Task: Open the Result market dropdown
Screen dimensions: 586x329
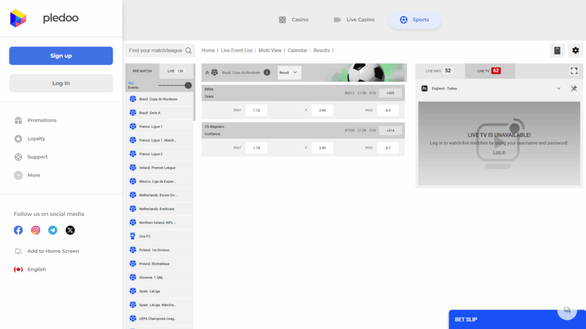Action: click(x=289, y=73)
